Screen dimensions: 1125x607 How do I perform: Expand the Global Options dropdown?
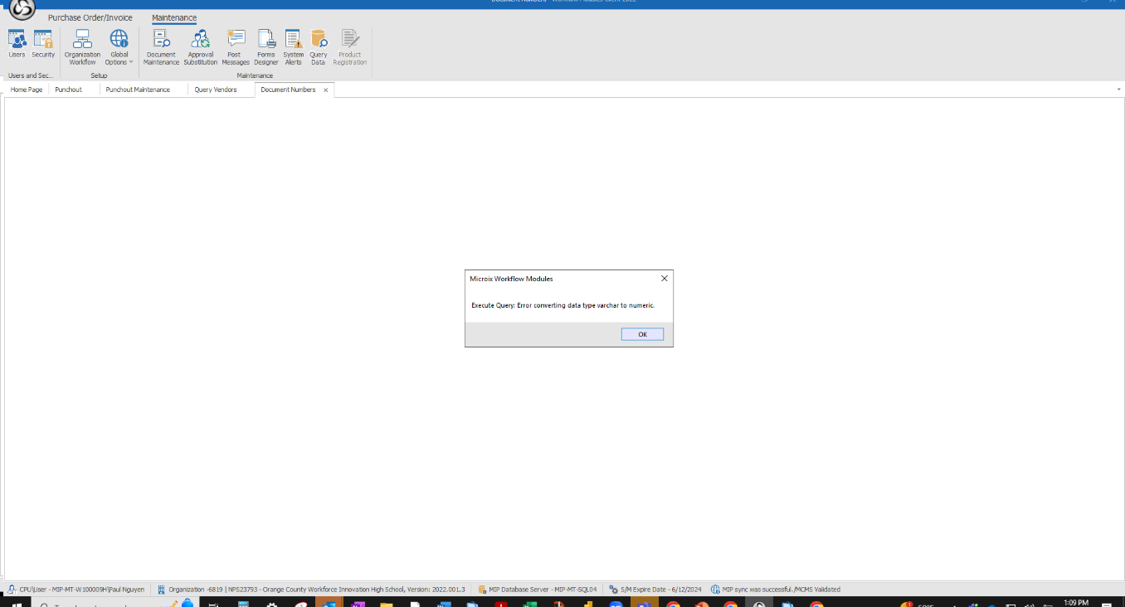tap(119, 47)
